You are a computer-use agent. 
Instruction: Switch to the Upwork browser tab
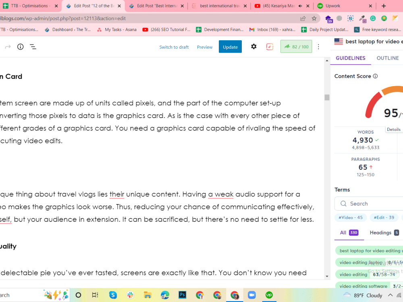point(345,6)
